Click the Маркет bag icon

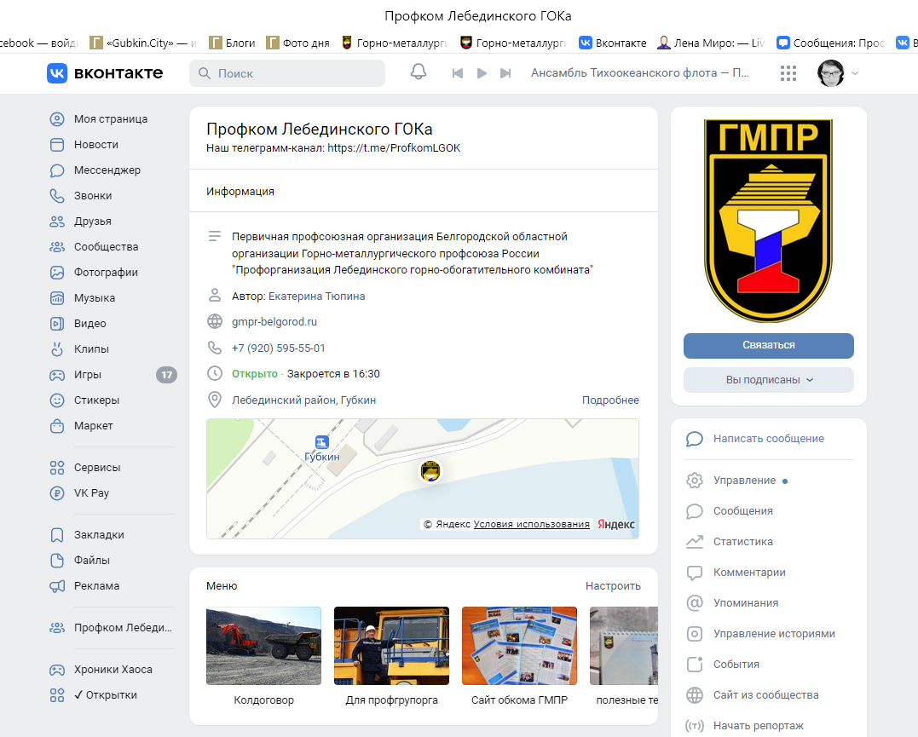(x=57, y=425)
